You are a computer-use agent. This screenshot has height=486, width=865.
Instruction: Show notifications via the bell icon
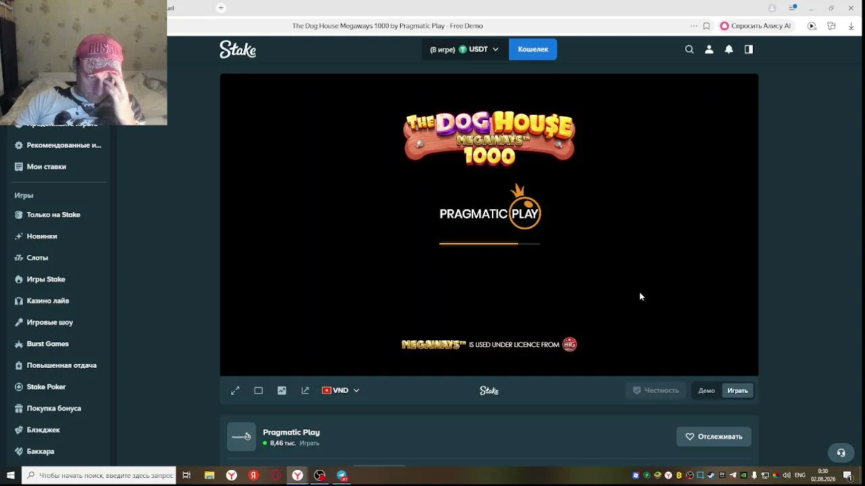click(728, 49)
